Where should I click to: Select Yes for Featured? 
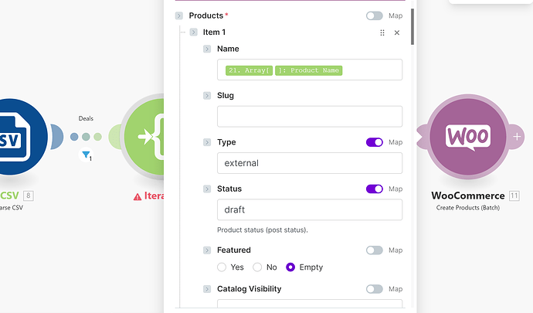click(x=222, y=267)
